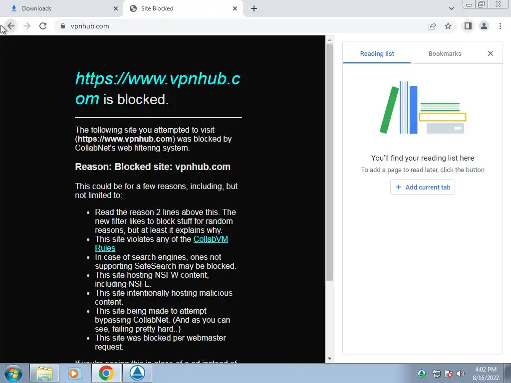Click the blue triangle tray icon
The height and width of the screenshot is (383, 511).
422,374
